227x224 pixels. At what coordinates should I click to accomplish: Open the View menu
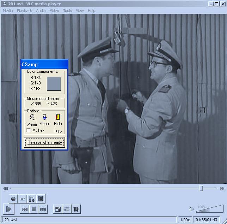pos(80,11)
